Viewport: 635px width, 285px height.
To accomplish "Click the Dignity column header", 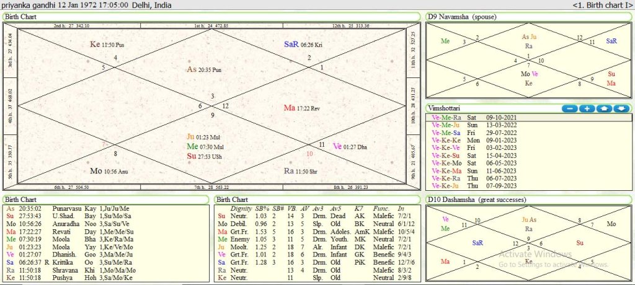I will 241,208.
